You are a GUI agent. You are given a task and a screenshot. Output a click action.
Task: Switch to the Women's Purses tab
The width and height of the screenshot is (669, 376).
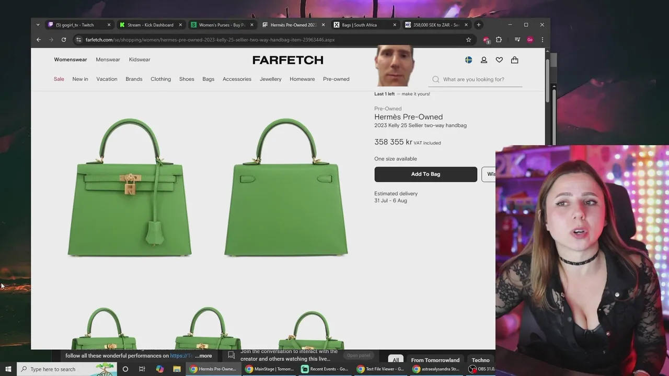click(222, 25)
